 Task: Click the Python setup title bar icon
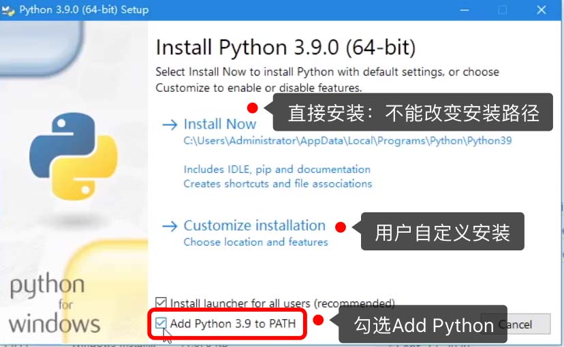8,10
